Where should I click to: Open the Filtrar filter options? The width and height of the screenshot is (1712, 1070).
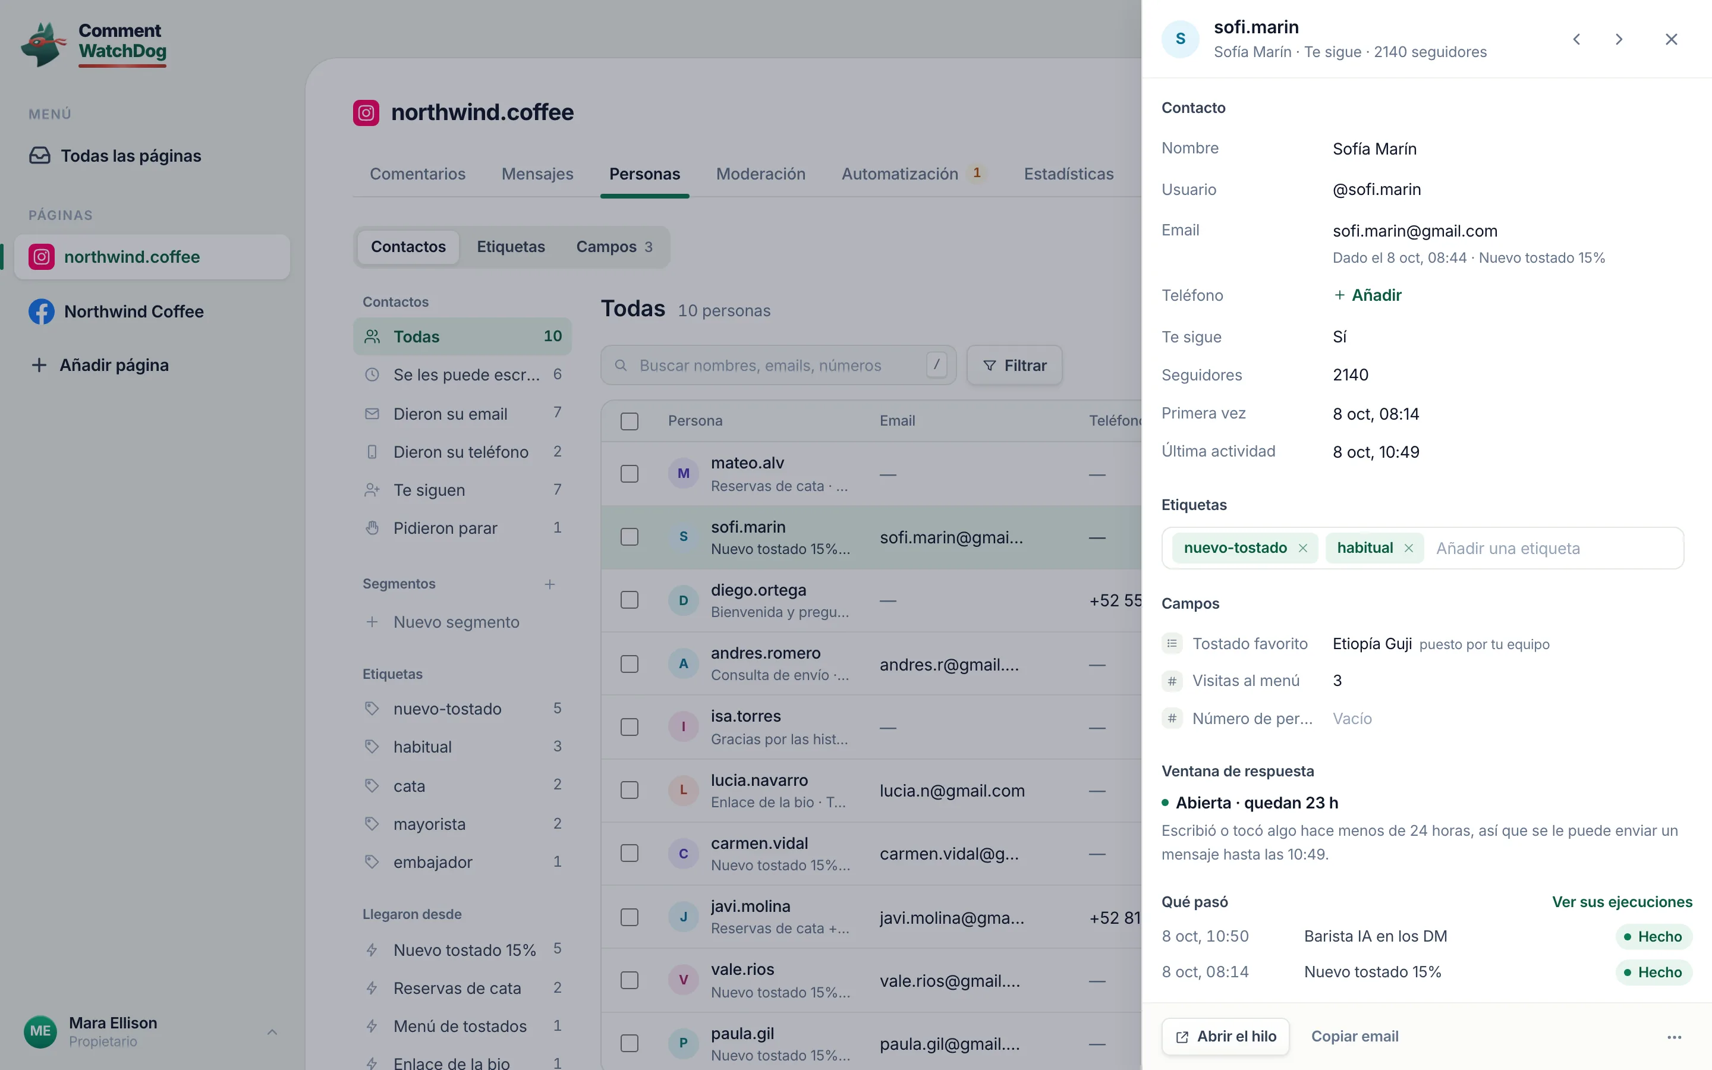tap(1015, 365)
